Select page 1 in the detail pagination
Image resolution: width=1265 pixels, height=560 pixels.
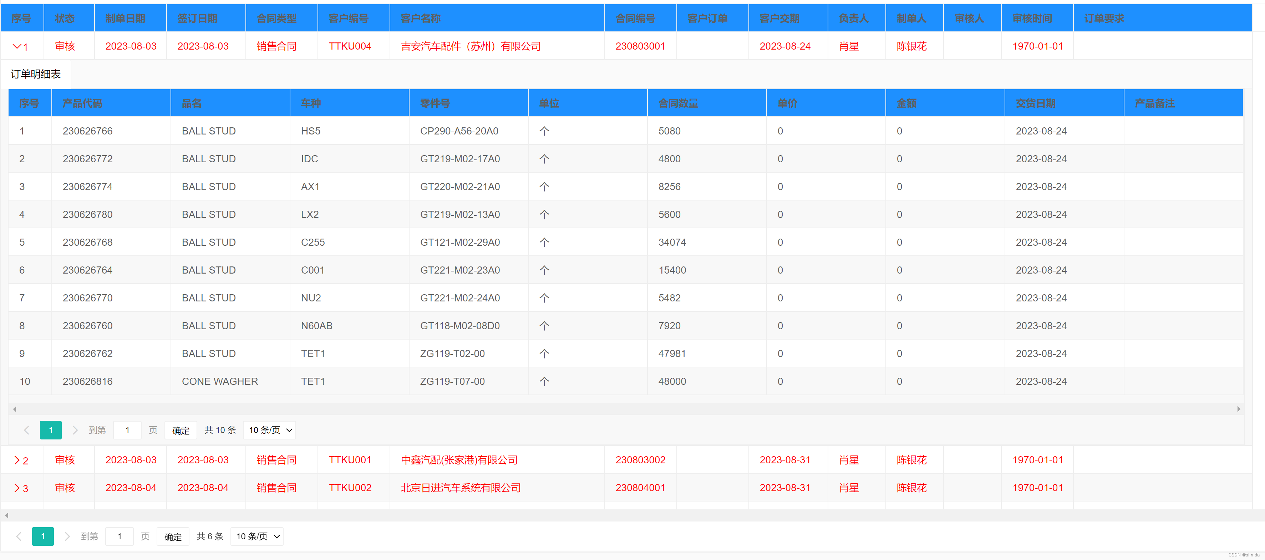[51, 430]
